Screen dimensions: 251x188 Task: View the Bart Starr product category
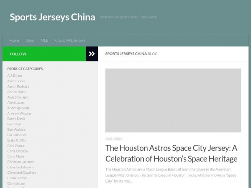[14, 124]
